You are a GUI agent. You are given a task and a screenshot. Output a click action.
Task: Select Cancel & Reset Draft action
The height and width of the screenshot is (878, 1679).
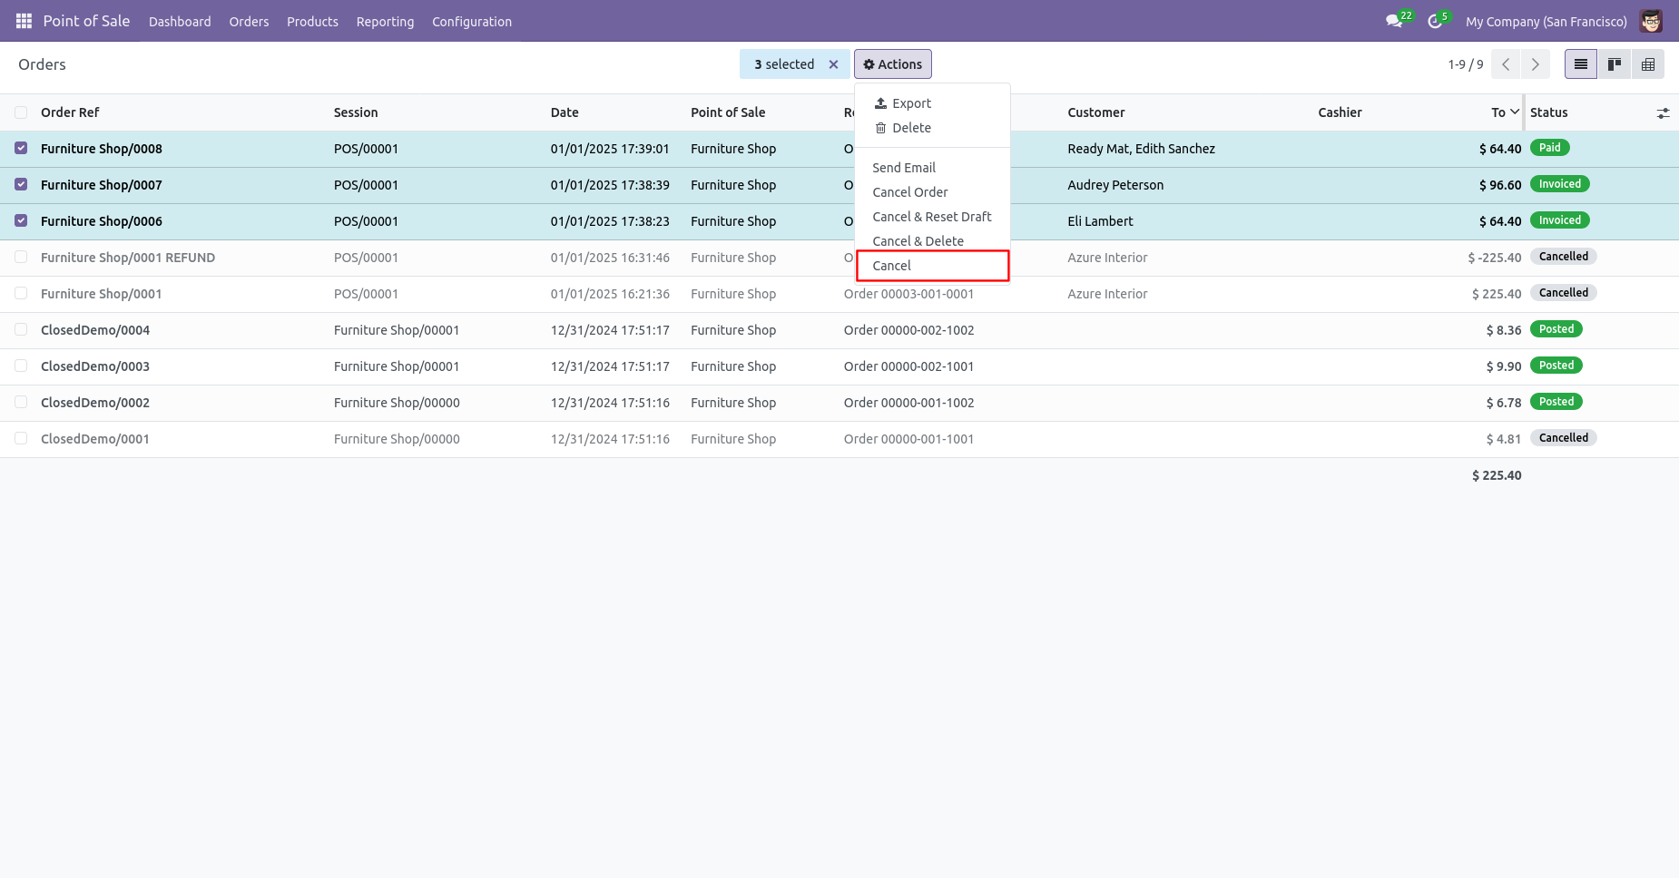(933, 217)
